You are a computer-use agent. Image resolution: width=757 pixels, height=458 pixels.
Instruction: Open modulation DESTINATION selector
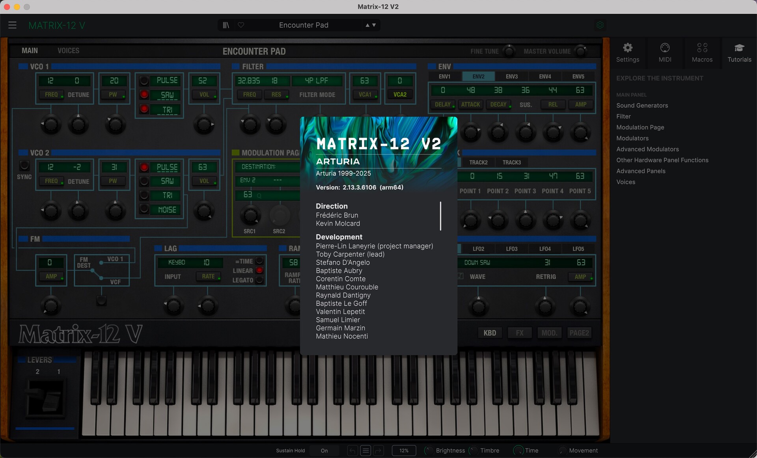(267, 167)
